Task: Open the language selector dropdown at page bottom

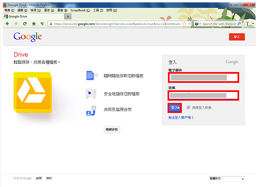Action: point(226,179)
